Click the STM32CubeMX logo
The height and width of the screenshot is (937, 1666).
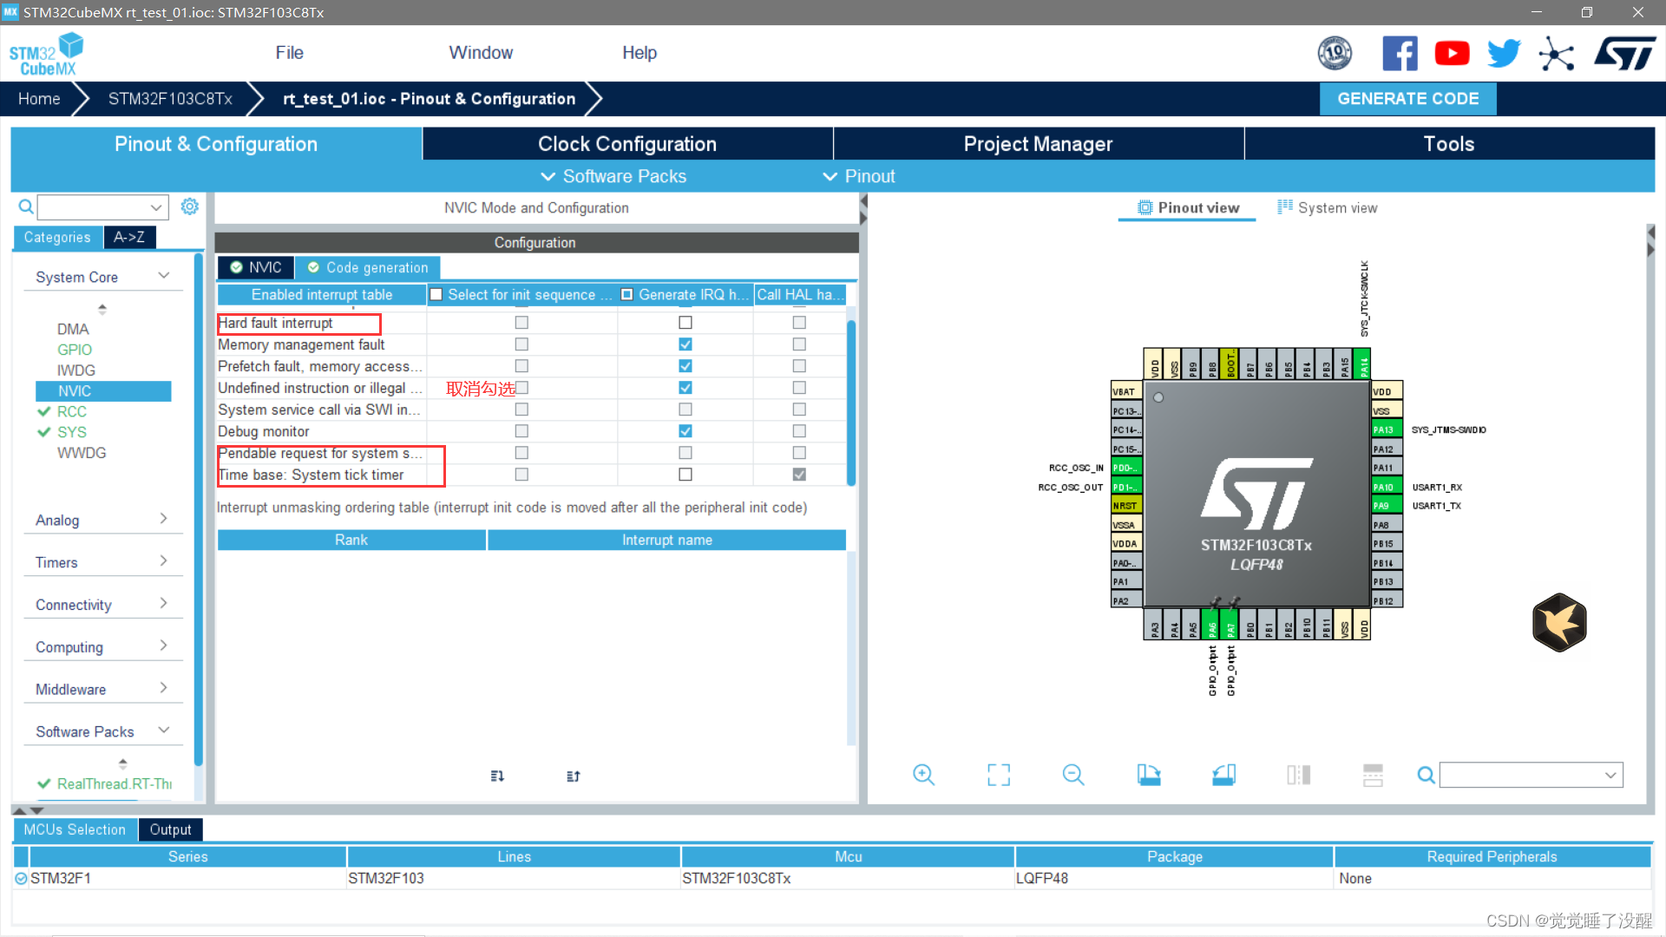[47, 54]
